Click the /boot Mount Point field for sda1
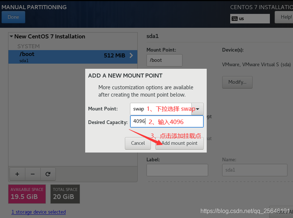Screen dimensions: 293x218 (x=164, y=60)
